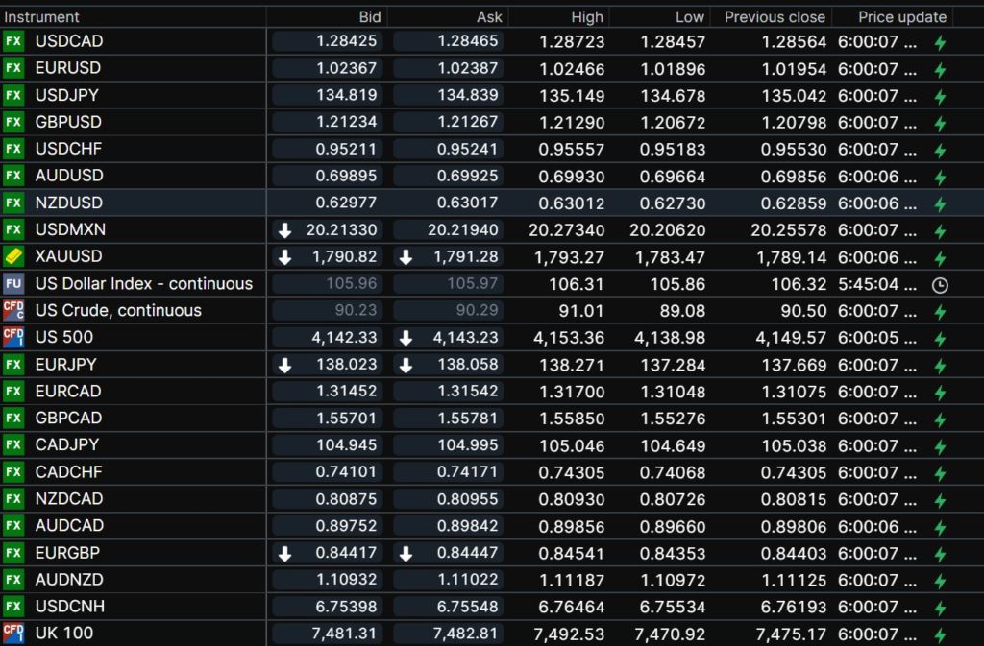Select the AUDNZD instrument name

point(68,579)
